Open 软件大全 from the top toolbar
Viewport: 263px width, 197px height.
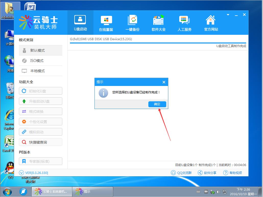pos(158,23)
